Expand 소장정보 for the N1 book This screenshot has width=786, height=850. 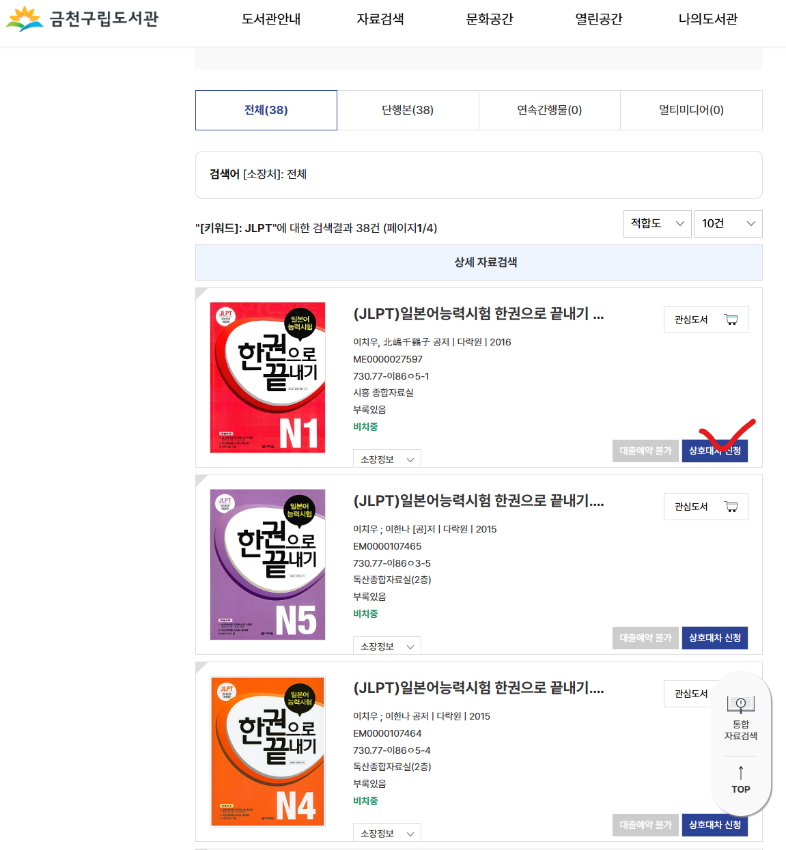(387, 459)
